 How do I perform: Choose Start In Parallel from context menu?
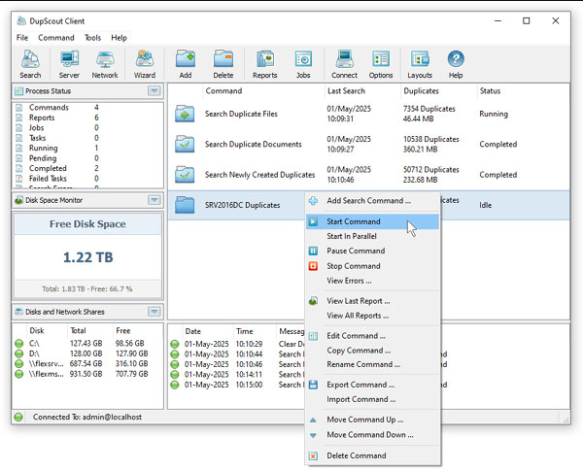tap(372, 236)
